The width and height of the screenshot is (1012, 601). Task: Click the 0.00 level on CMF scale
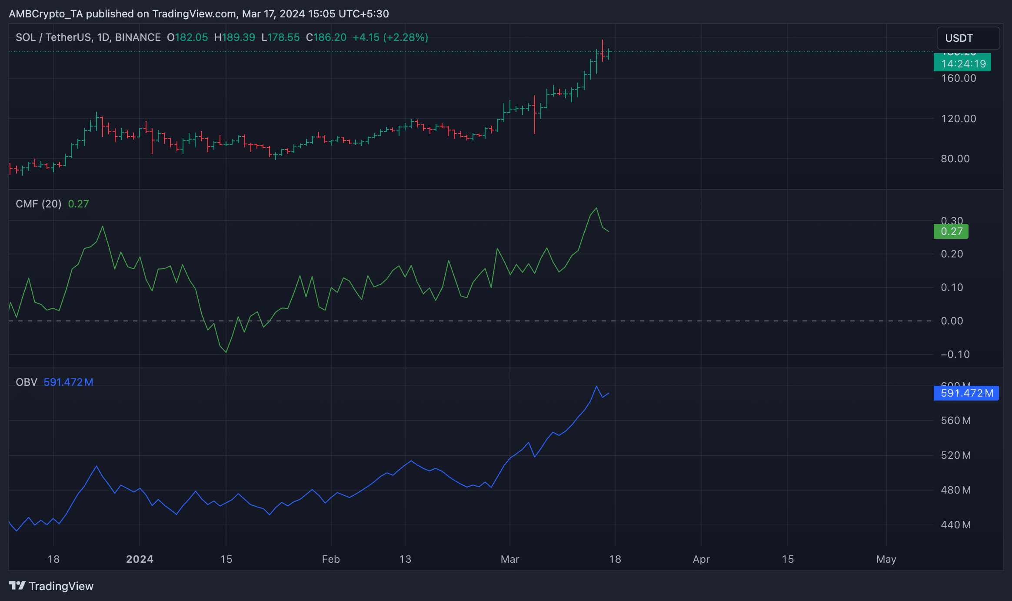pyautogui.click(x=952, y=321)
